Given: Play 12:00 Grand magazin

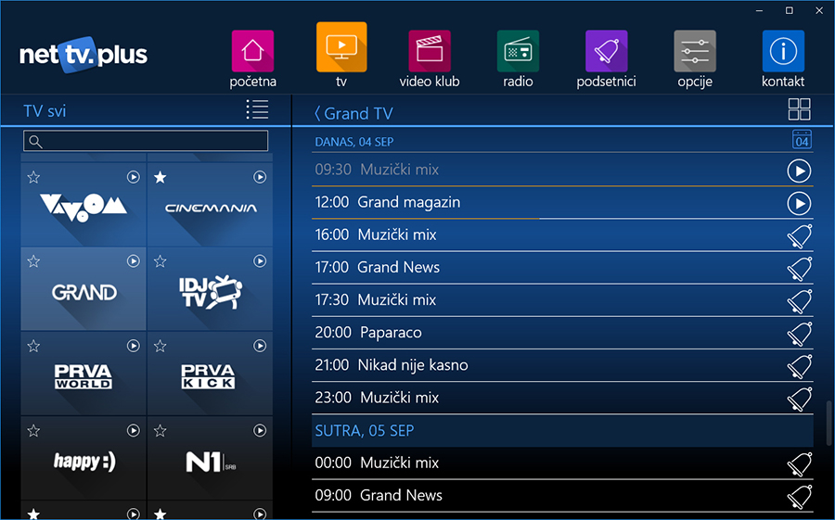Looking at the screenshot, I should [800, 203].
